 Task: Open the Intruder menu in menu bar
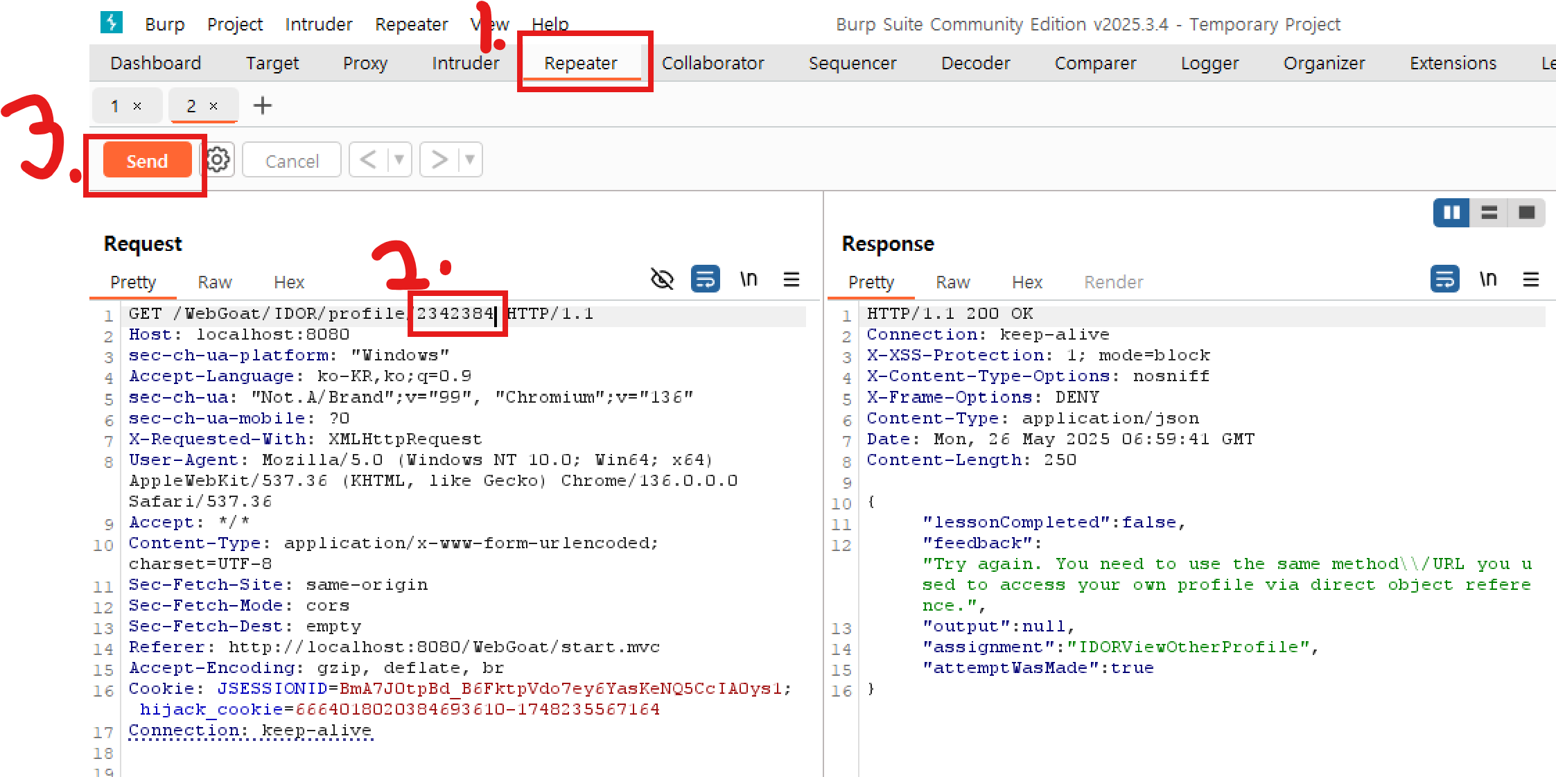(318, 24)
